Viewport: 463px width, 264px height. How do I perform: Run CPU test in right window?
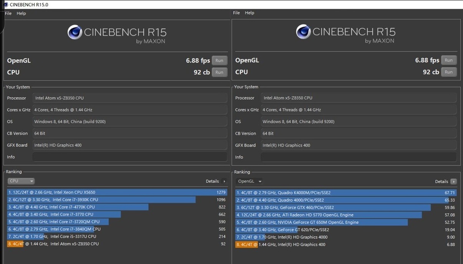point(449,72)
